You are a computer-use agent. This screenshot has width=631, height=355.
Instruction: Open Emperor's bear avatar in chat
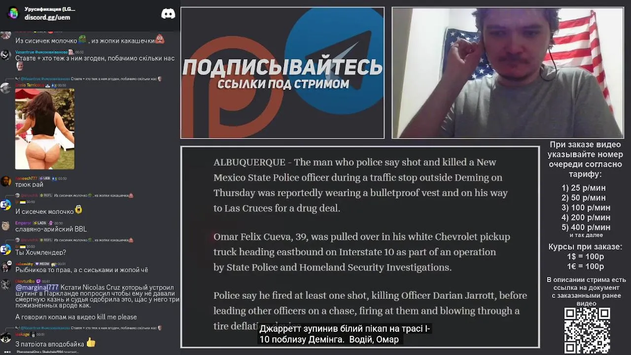[x=6, y=226]
